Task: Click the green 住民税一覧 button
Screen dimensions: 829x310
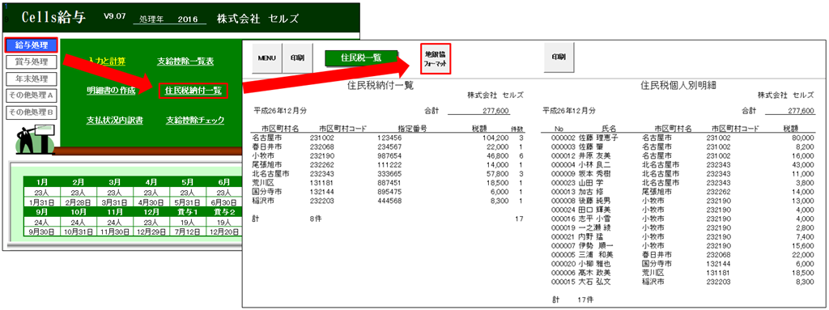Action: [361, 58]
